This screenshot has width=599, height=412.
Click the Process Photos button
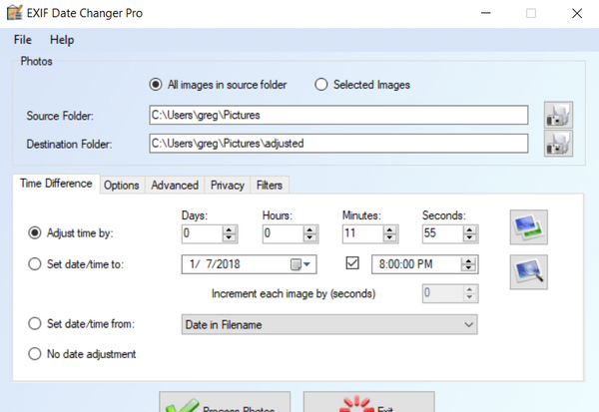coord(225,402)
